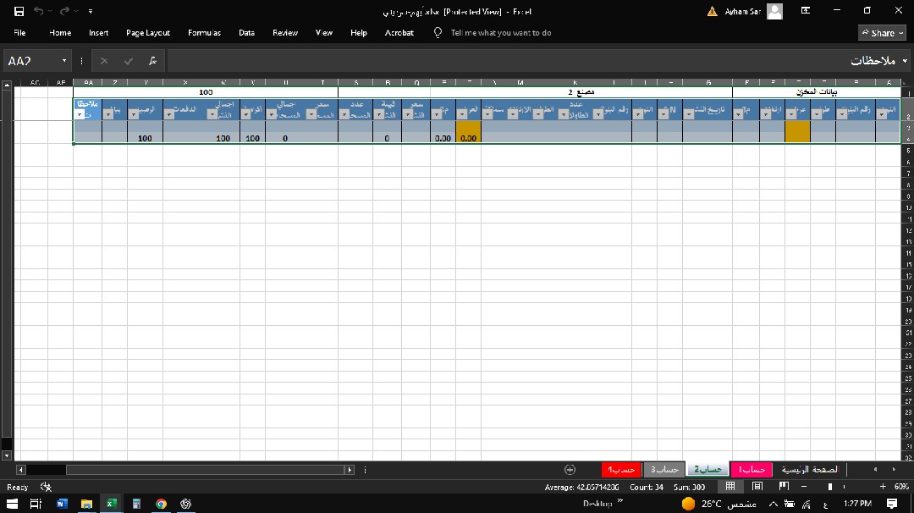The image size is (914, 513).
Task: Click the Tell me what you want field
Action: (501, 33)
